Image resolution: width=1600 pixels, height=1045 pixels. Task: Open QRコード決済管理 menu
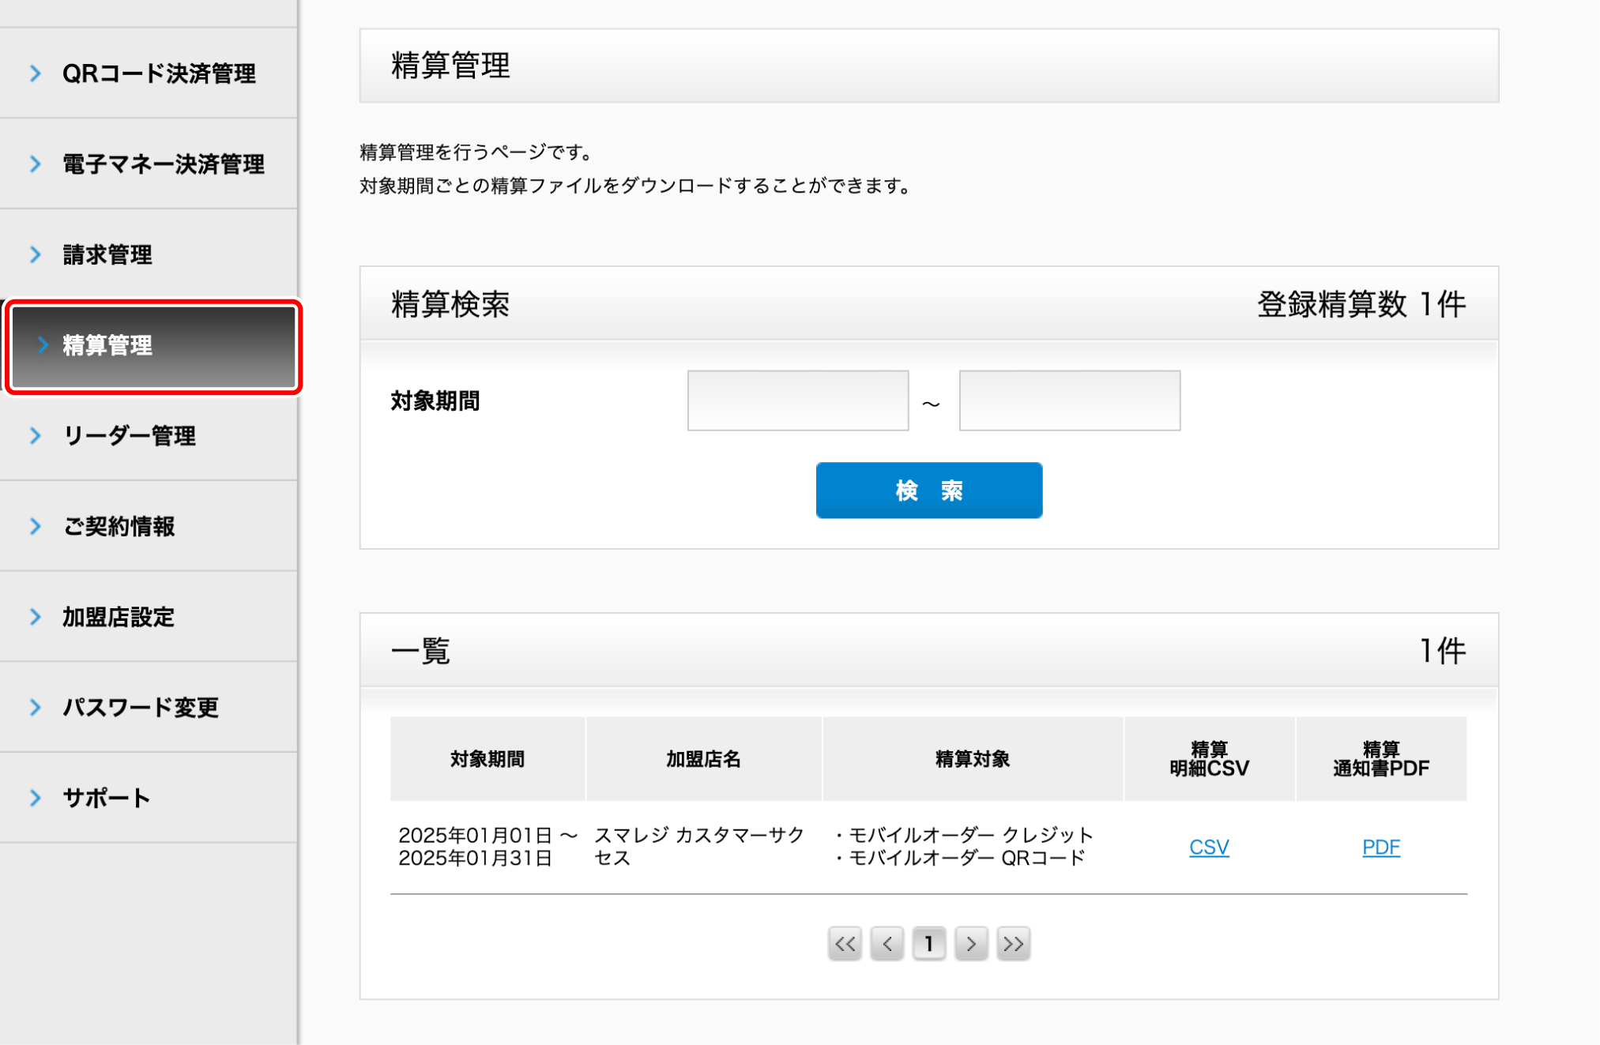[x=159, y=73]
